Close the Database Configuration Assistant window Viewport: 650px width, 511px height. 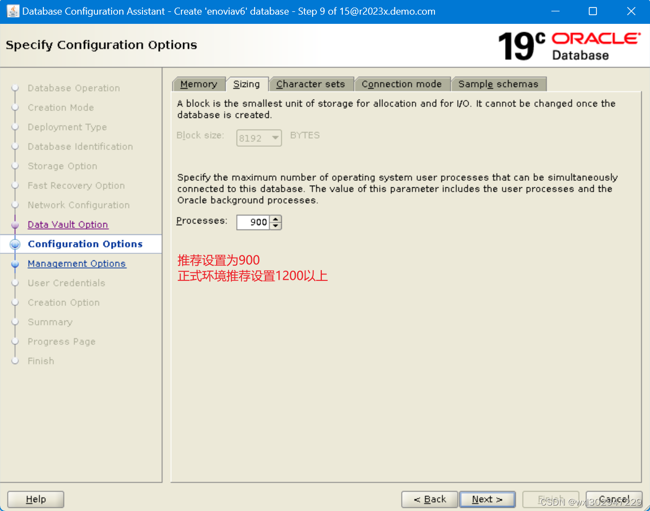[x=630, y=11]
